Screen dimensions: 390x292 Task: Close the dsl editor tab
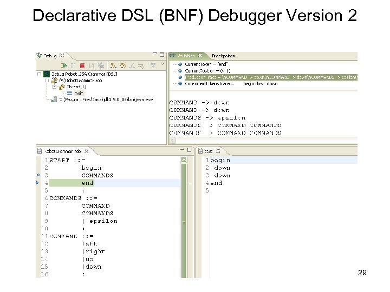click(218, 151)
